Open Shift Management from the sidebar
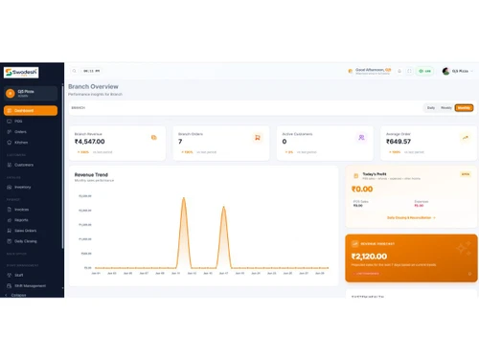The width and height of the screenshot is (479, 359). pos(31,286)
